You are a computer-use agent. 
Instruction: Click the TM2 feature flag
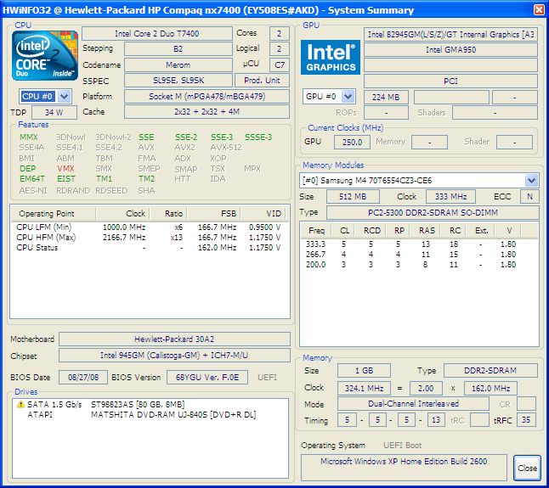(x=146, y=178)
